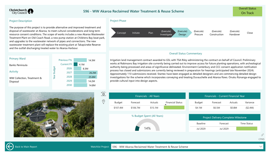Select the (Execute) Procure phase step
The image size is (270, 156).
[x=199, y=33]
